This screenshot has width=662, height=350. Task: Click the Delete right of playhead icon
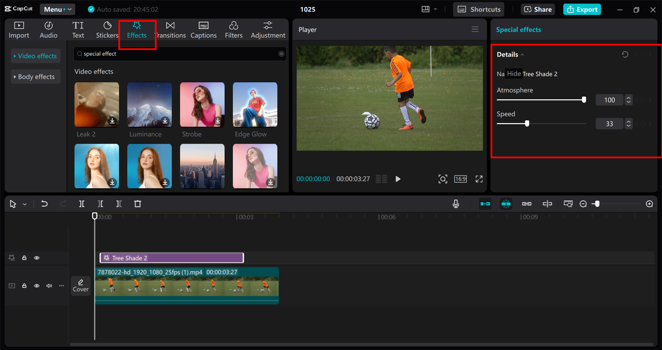(119, 204)
